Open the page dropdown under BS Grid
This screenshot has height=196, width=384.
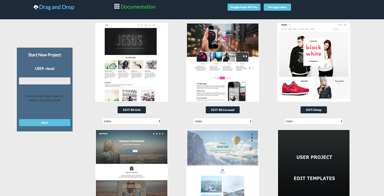[132, 121]
